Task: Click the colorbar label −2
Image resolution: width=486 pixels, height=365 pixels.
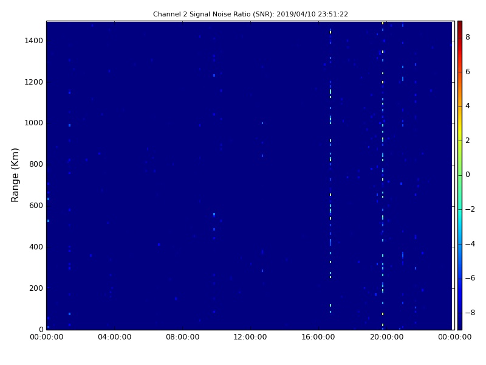Action: pos(470,209)
